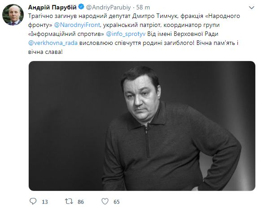
Task: Open the @verkhovna_rada mention link
Action: 53,43
